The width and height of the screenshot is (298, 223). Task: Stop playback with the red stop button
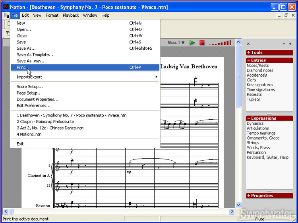point(202,43)
